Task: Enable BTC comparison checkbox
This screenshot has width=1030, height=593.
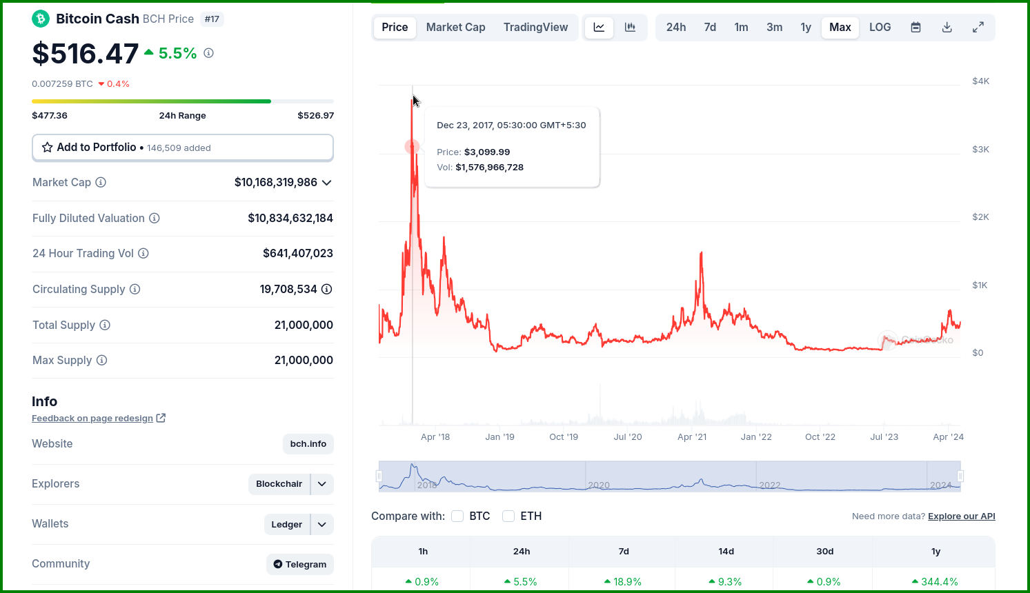Action: [457, 516]
